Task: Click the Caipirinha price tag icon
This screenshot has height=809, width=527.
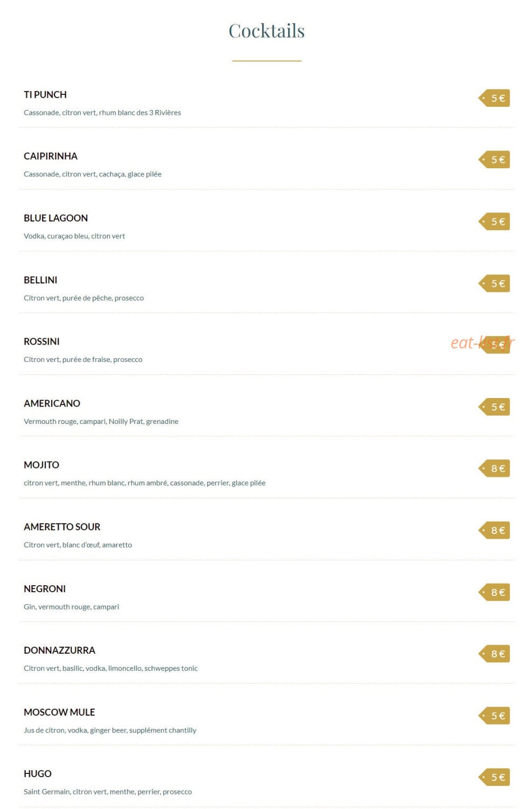Action: pyautogui.click(x=494, y=160)
